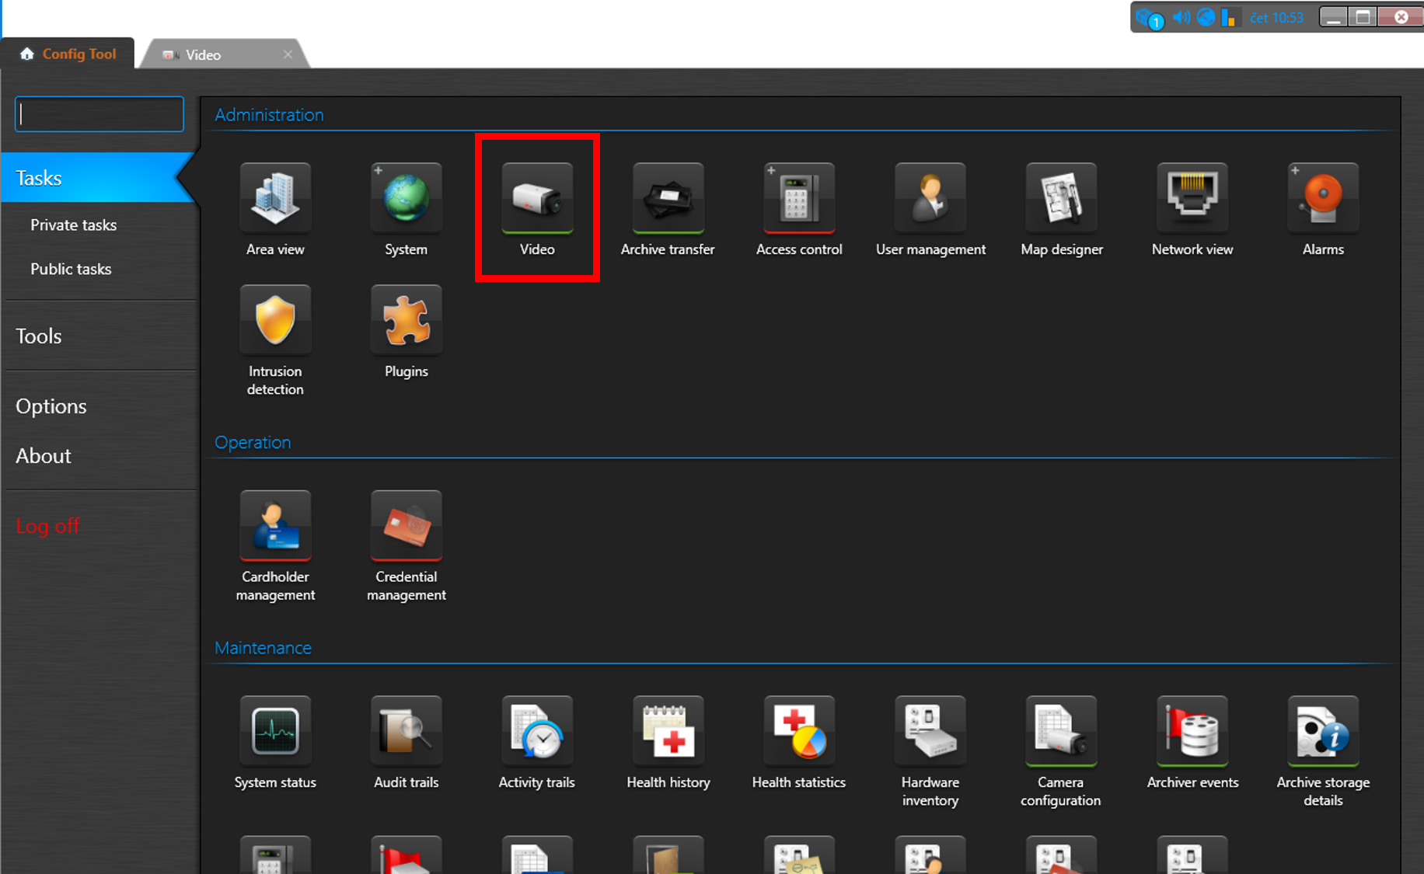Screen dimensions: 1424x874
Task: Open the Options menu item
Action: point(51,406)
